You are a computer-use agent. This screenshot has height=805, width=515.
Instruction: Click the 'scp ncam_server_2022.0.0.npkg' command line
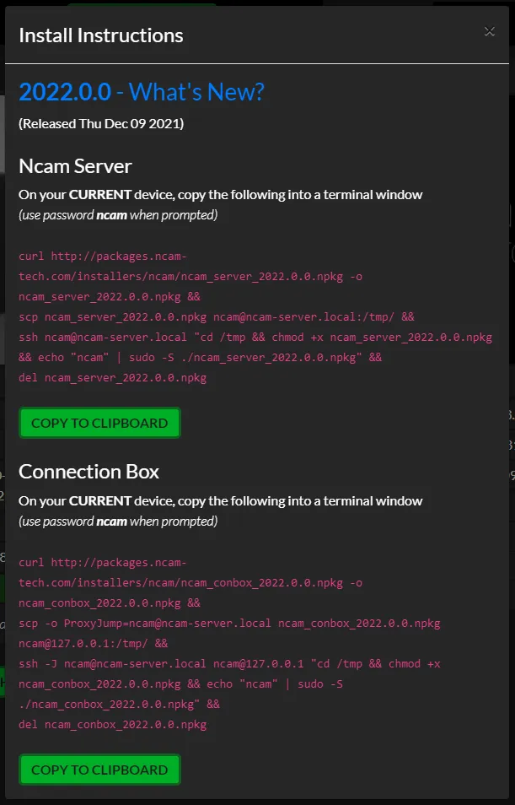[x=217, y=316]
